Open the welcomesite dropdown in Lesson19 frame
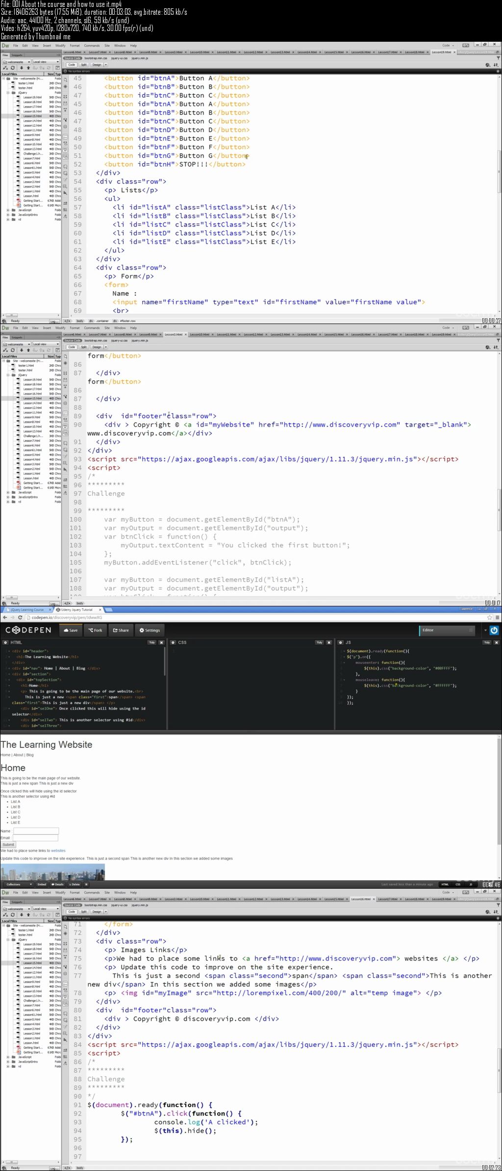The width and height of the screenshot is (502, 1171). coord(17,62)
